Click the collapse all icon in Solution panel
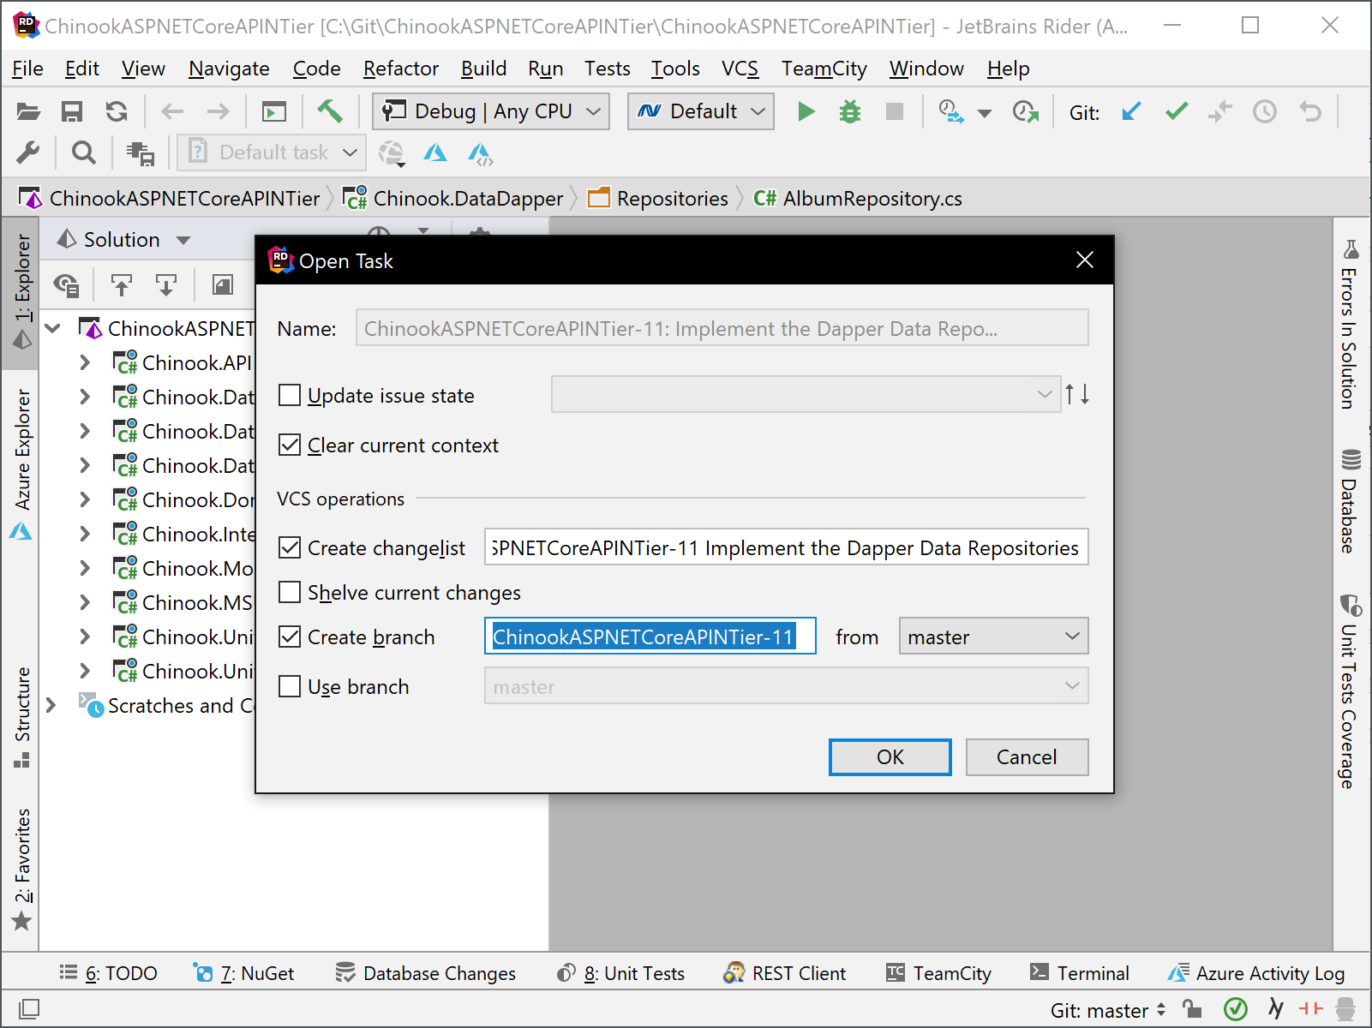This screenshot has height=1028, width=1372. click(x=122, y=284)
